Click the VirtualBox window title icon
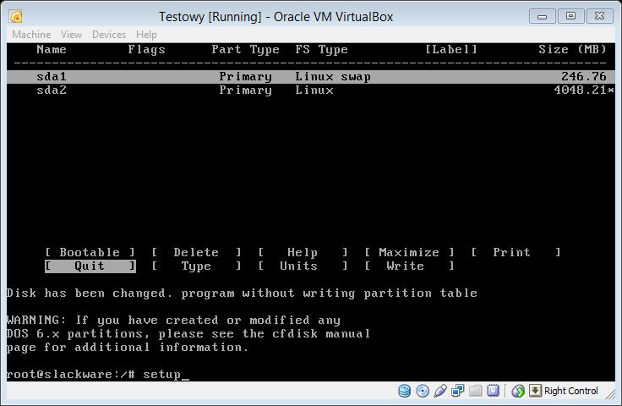622x406 pixels. (x=16, y=17)
